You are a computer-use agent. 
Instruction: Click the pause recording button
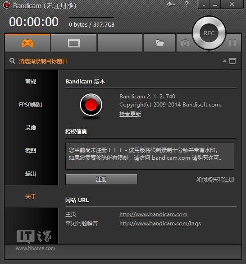click(232, 43)
